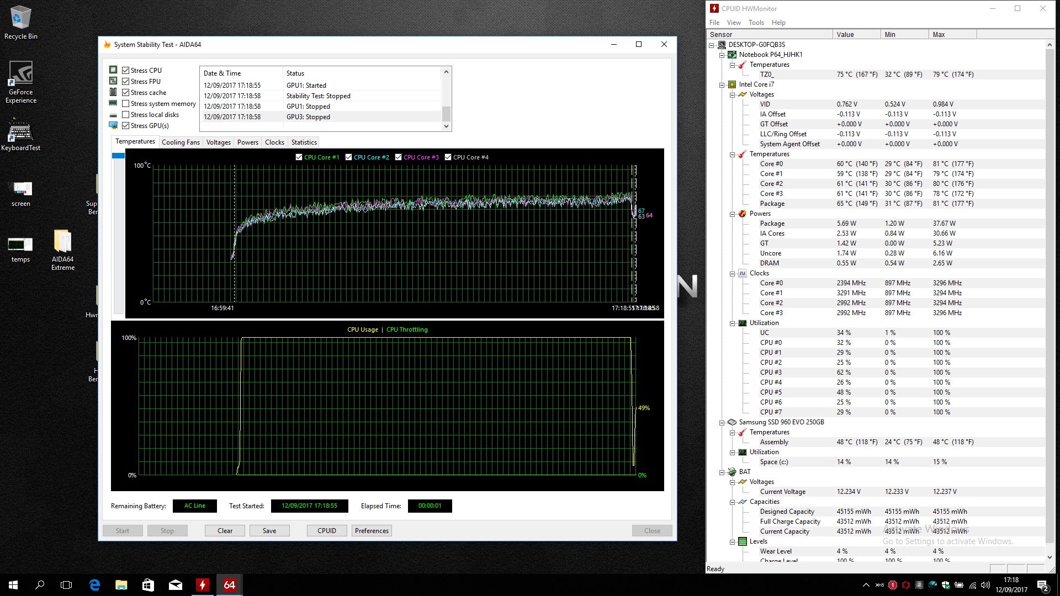1060x596 pixels.
Task: Open the AIDA64 Extreme folder
Action: (x=63, y=249)
